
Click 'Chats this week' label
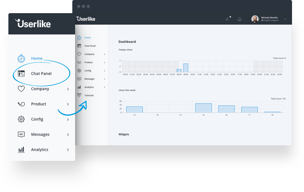tap(127, 90)
